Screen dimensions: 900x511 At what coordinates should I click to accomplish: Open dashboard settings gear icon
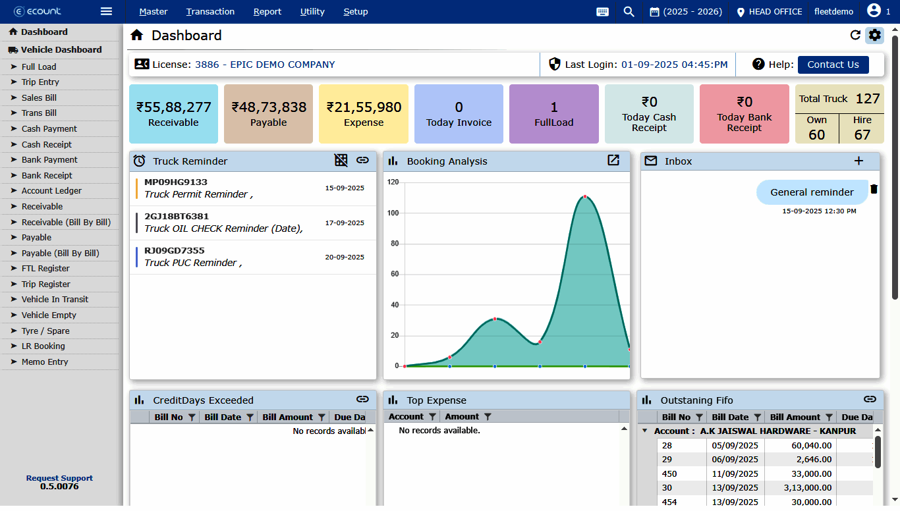tap(874, 36)
